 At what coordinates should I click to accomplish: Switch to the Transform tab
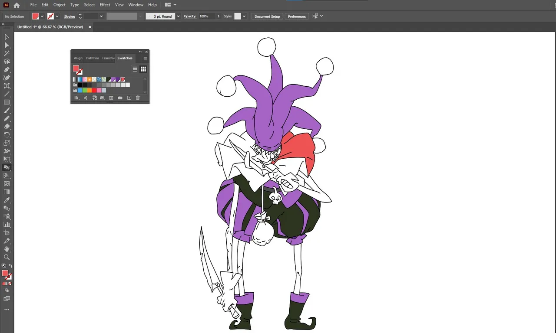108,58
